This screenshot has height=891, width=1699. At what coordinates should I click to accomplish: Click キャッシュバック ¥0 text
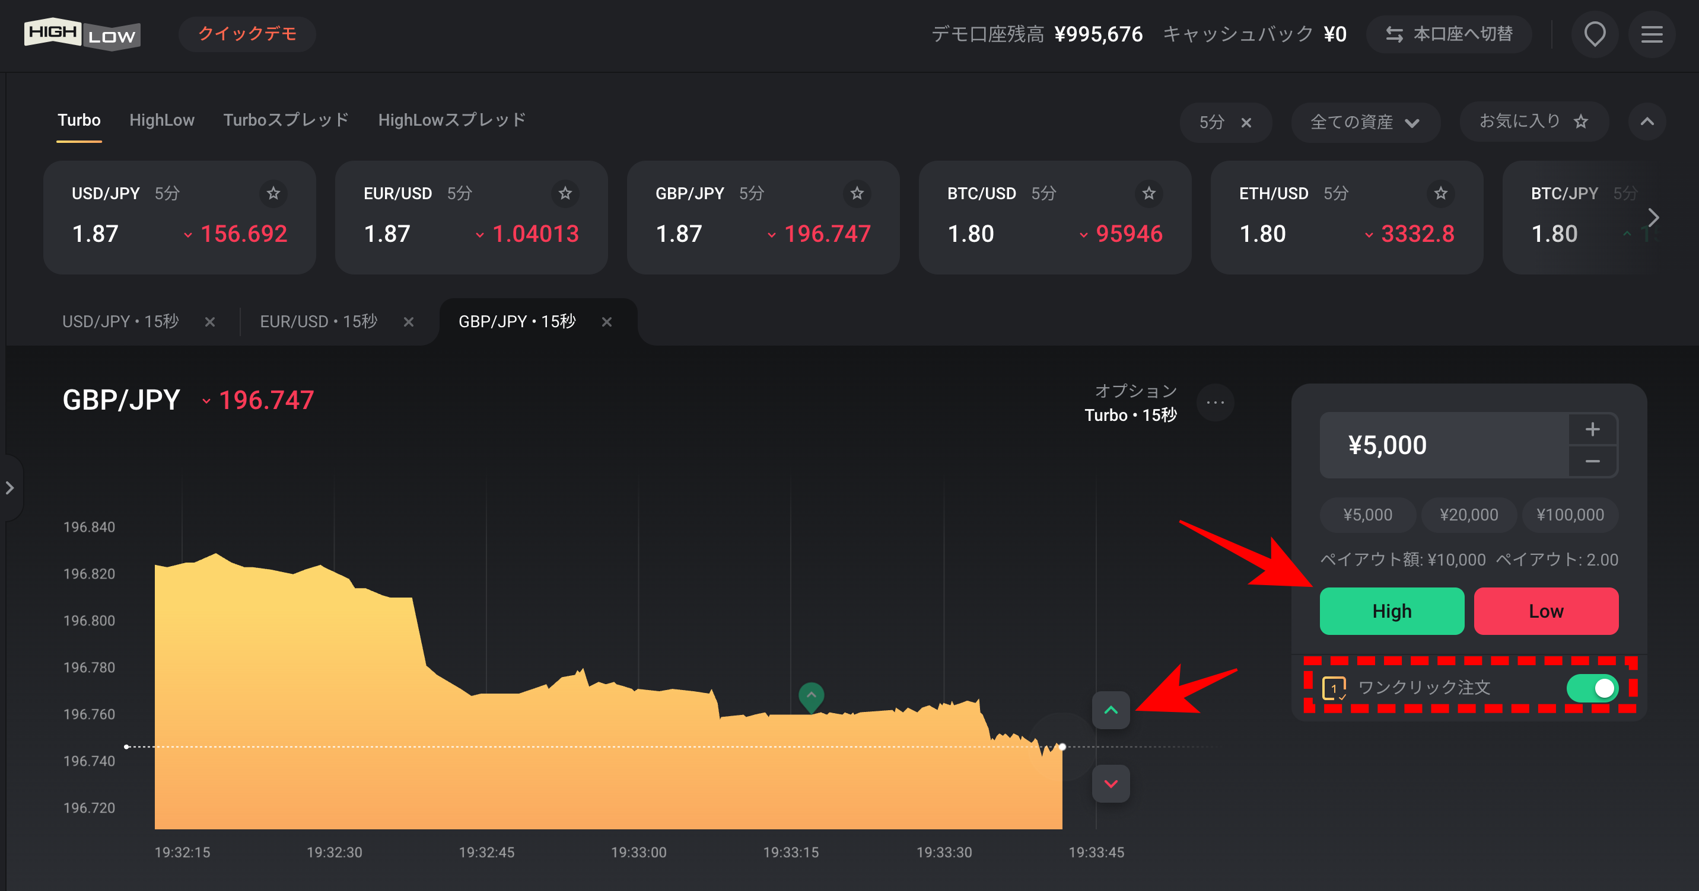click(1255, 34)
